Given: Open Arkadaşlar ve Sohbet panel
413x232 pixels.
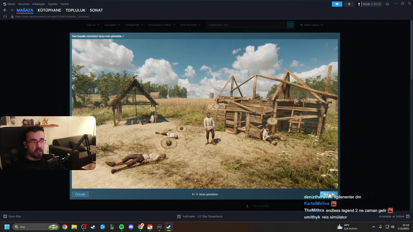Looking at the screenshot, I should pyautogui.click(x=394, y=217).
